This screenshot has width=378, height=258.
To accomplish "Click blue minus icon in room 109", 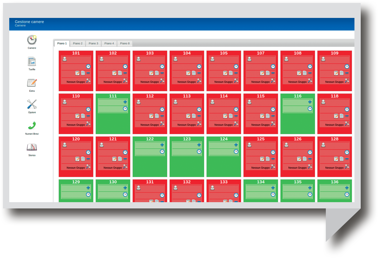I will [347, 73].
